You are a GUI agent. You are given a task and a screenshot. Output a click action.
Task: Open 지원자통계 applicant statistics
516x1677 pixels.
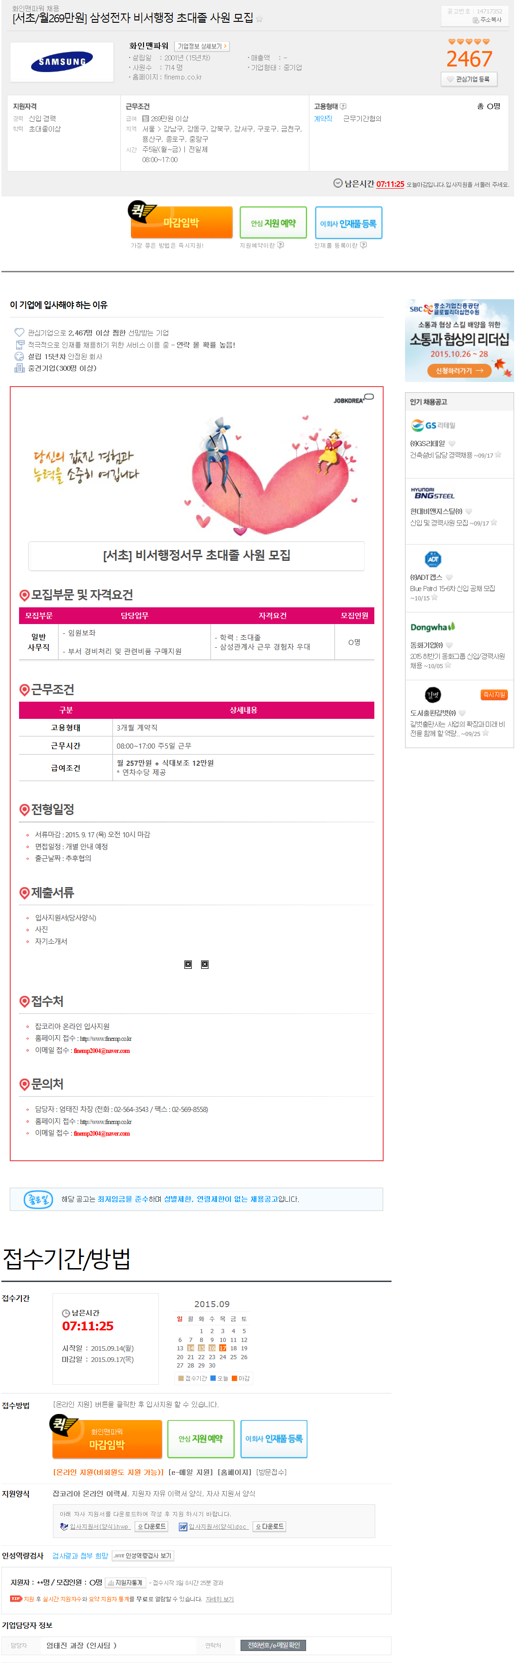125,1582
